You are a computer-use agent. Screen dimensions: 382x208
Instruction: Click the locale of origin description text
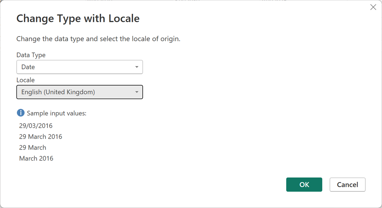pyautogui.click(x=98, y=39)
